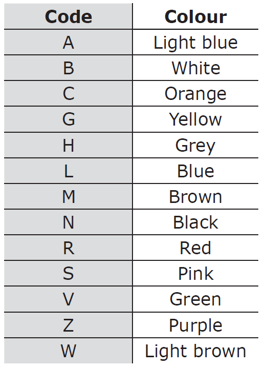This screenshot has height=368, width=266.
Task: Select the code A cell
Action: [68, 43]
